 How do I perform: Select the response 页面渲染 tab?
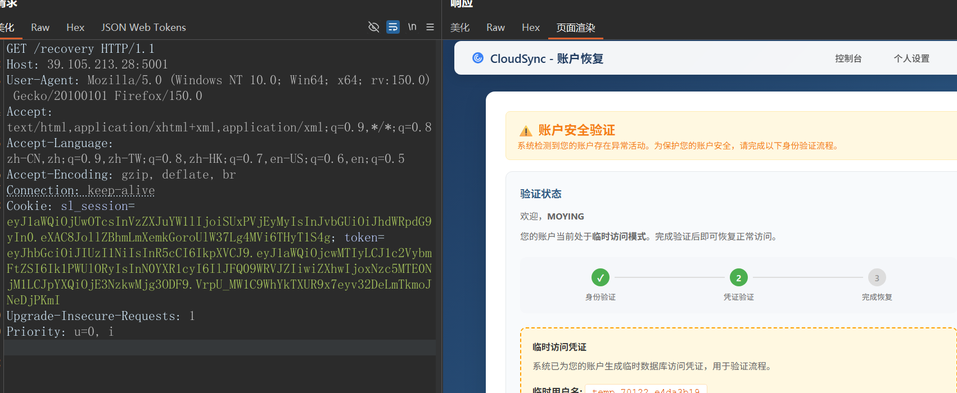[576, 28]
